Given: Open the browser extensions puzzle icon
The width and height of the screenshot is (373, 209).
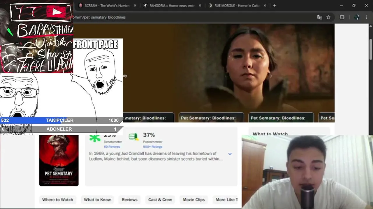Looking at the screenshot, I should point(342,17).
